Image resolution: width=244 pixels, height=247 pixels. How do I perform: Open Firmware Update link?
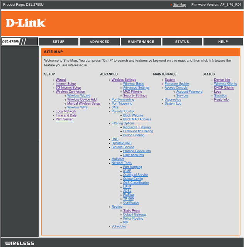(177, 84)
